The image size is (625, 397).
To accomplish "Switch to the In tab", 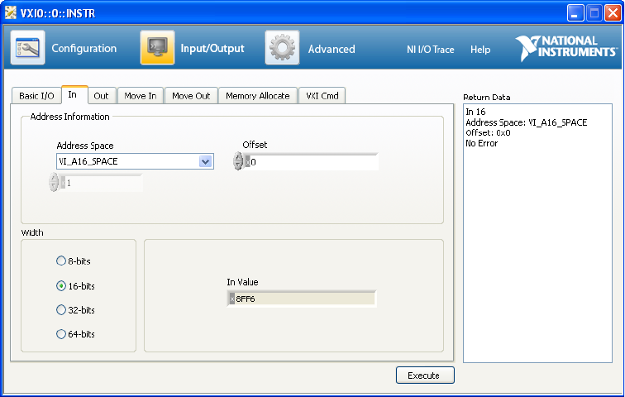I will coord(74,94).
